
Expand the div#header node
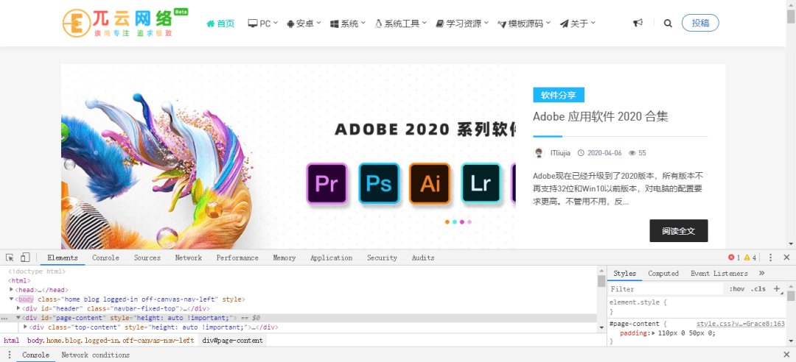(x=18, y=308)
